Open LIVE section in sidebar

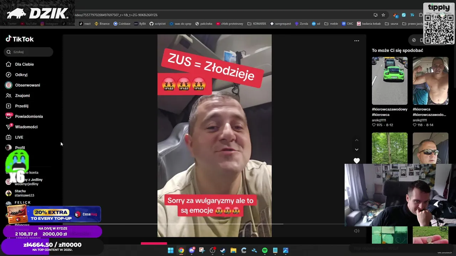[x=14, y=137]
